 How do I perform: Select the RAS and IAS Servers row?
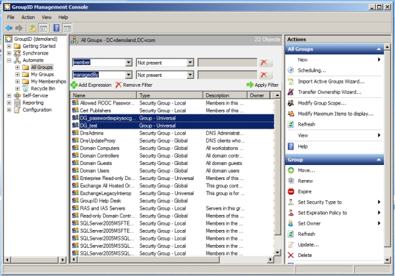point(172,208)
